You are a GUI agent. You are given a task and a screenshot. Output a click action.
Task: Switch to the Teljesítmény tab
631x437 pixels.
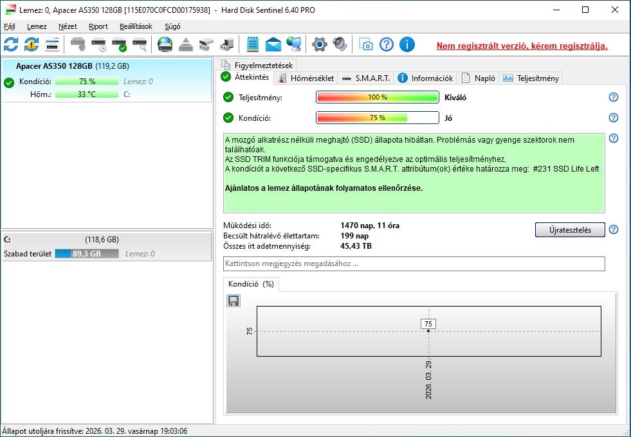531,78
